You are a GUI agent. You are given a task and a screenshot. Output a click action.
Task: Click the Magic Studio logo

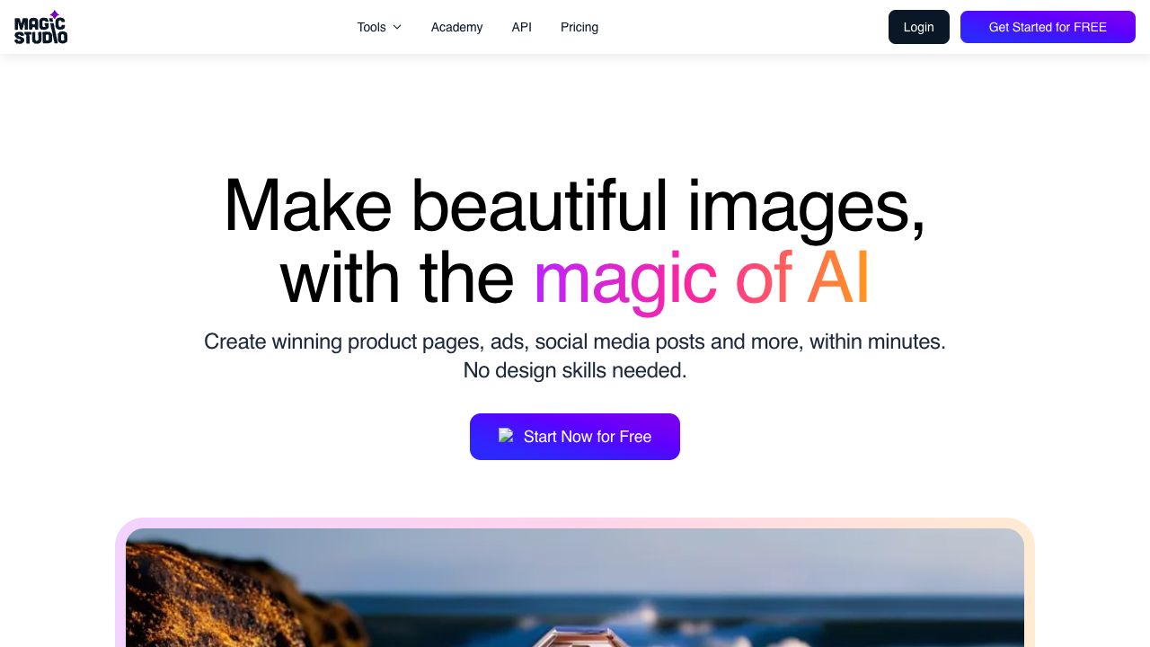coord(40,27)
